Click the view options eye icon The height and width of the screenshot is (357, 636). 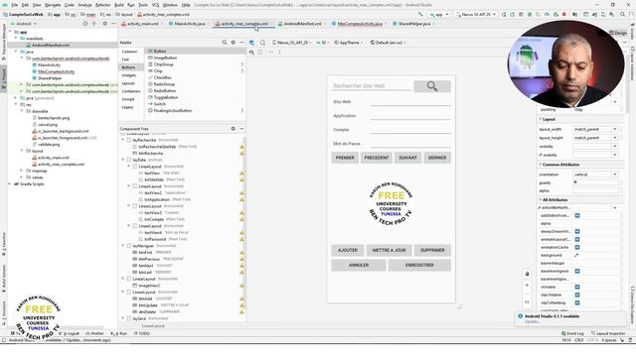click(x=251, y=52)
